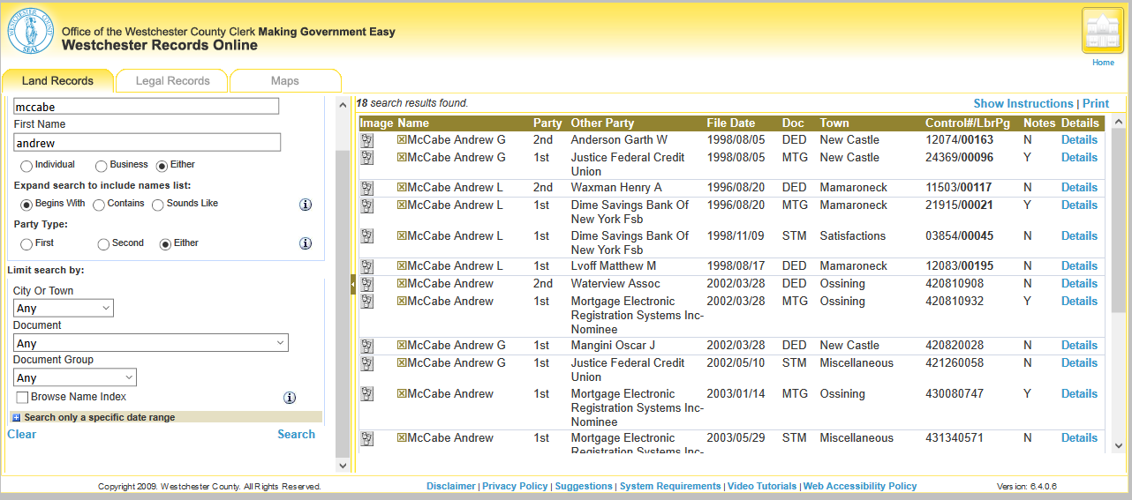Click the Search link
1132x500 pixels.
pos(296,434)
